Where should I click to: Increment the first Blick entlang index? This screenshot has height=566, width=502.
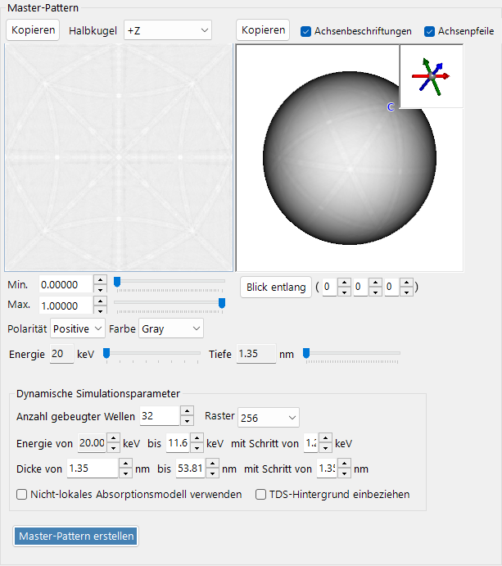point(344,283)
